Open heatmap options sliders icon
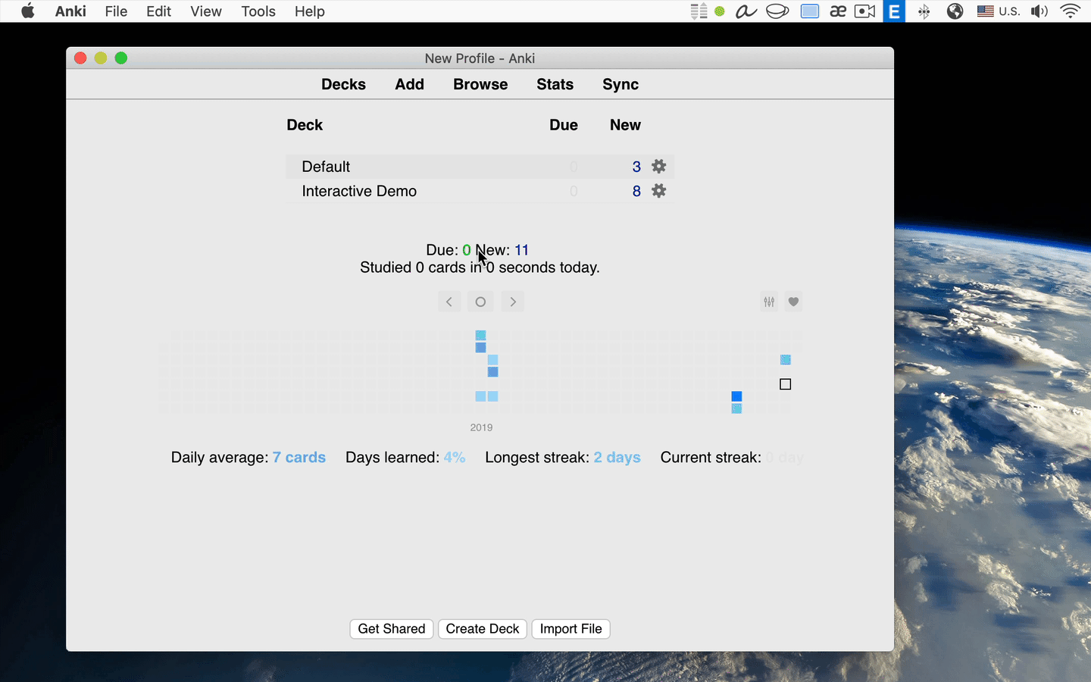This screenshot has width=1091, height=682. pyautogui.click(x=769, y=302)
